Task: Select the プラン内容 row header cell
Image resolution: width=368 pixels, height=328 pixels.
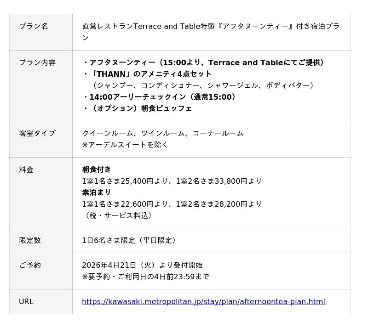Action: point(37,63)
